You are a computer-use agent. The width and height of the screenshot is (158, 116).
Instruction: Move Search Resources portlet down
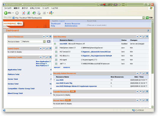(47, 37)
